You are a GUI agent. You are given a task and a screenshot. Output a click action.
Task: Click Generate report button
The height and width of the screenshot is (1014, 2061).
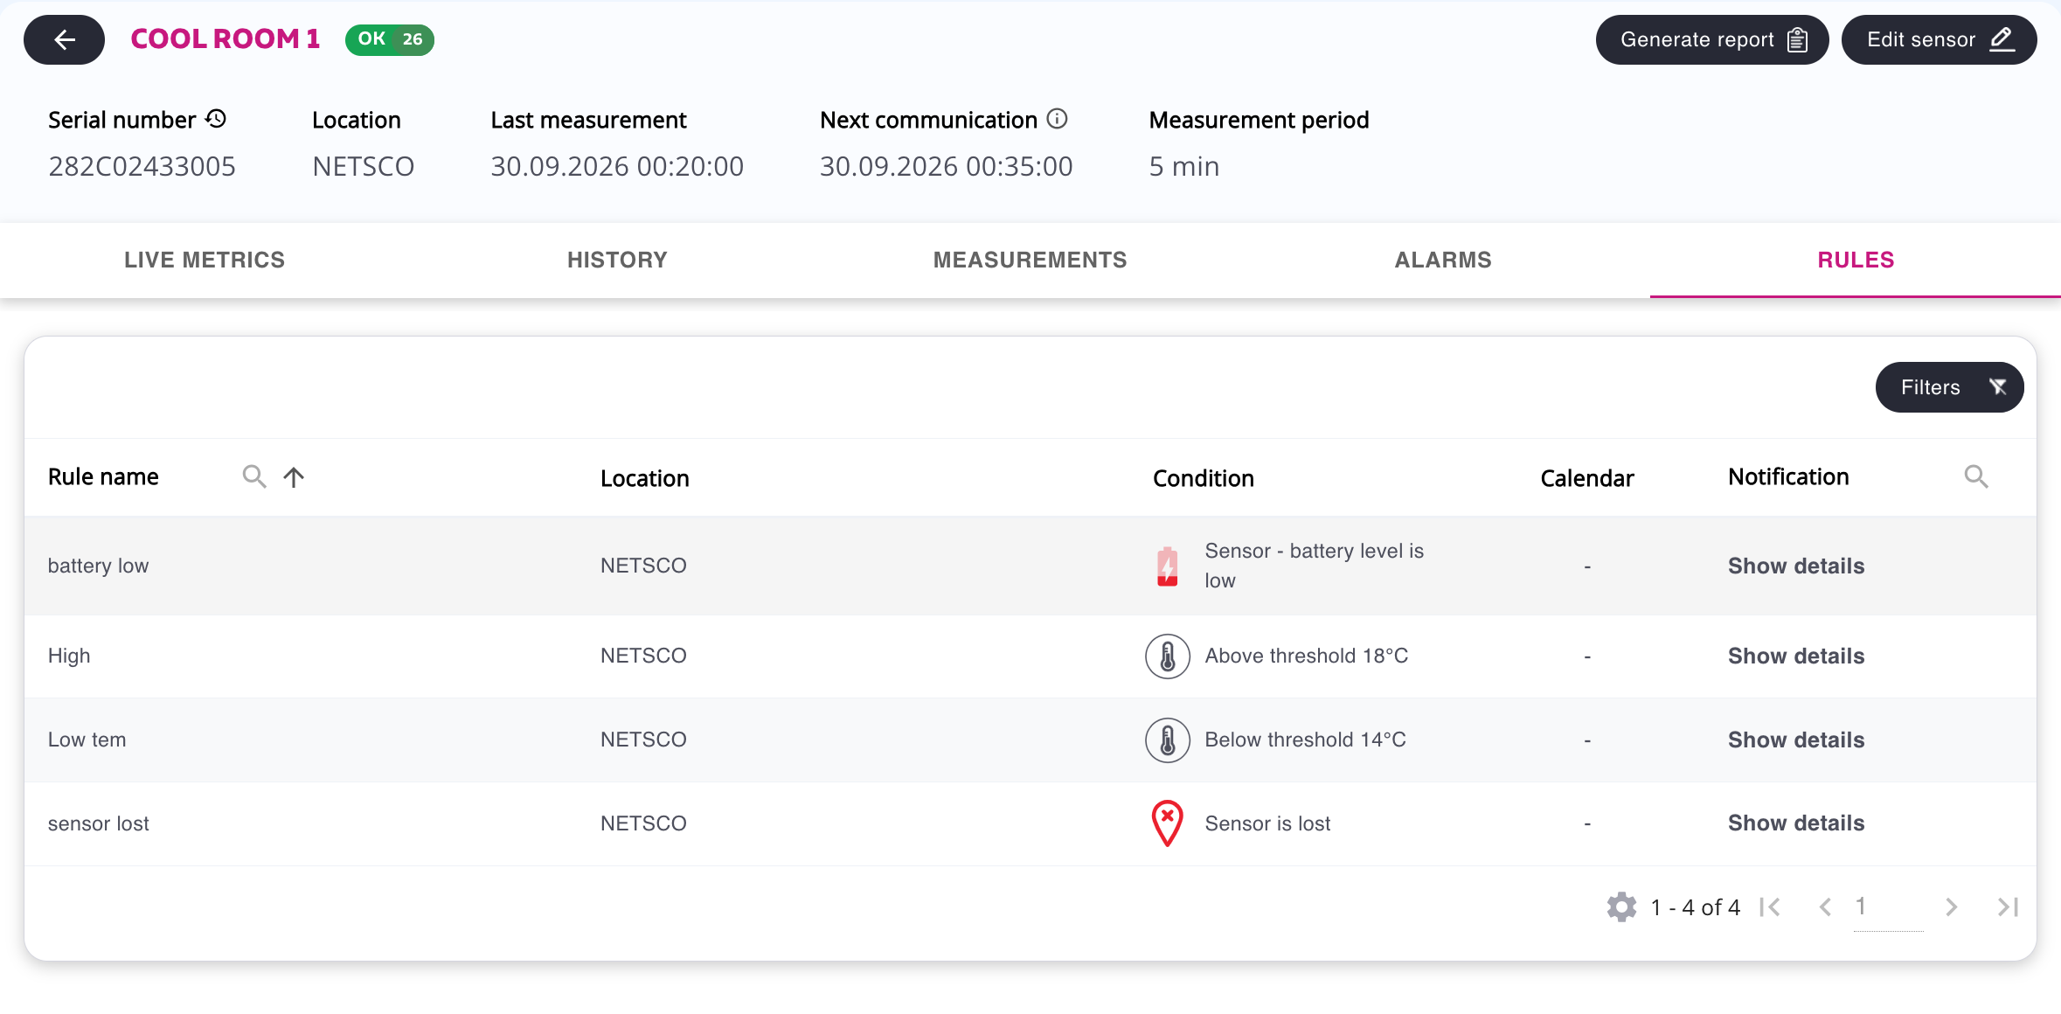pos(1711,39)
